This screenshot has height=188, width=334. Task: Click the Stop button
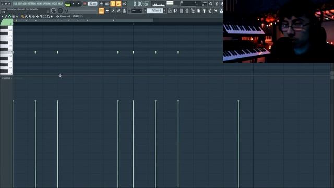click(79, 4)
